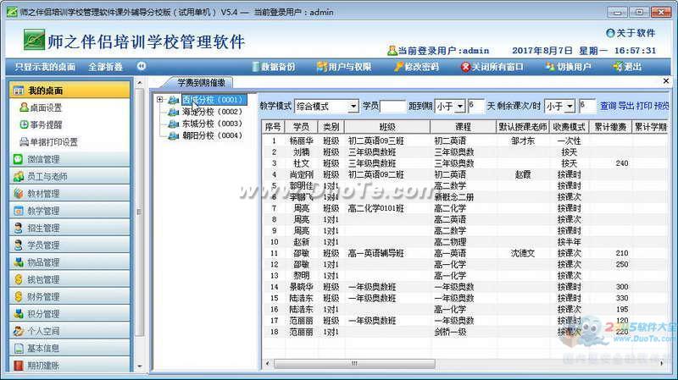Open 关于软件 about software
This screenshot has height=380, width=678.
(x=631, y=33)
